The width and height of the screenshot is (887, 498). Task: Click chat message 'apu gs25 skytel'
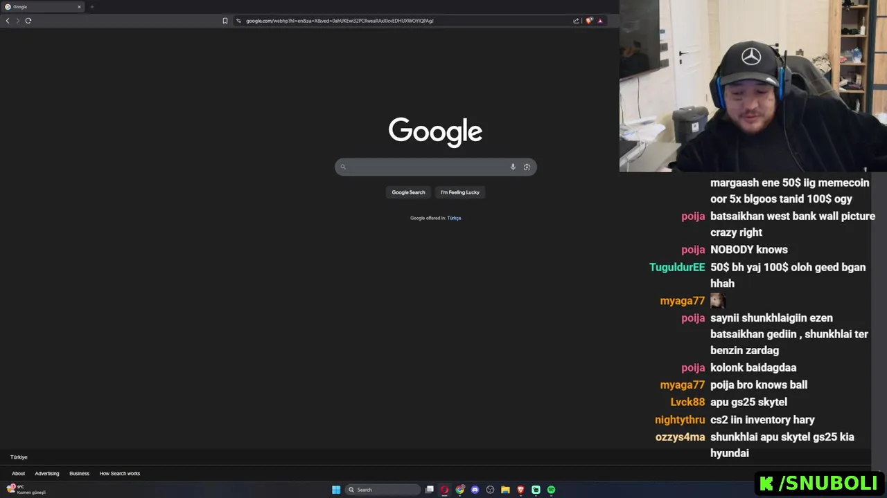(x=748, y=402)
